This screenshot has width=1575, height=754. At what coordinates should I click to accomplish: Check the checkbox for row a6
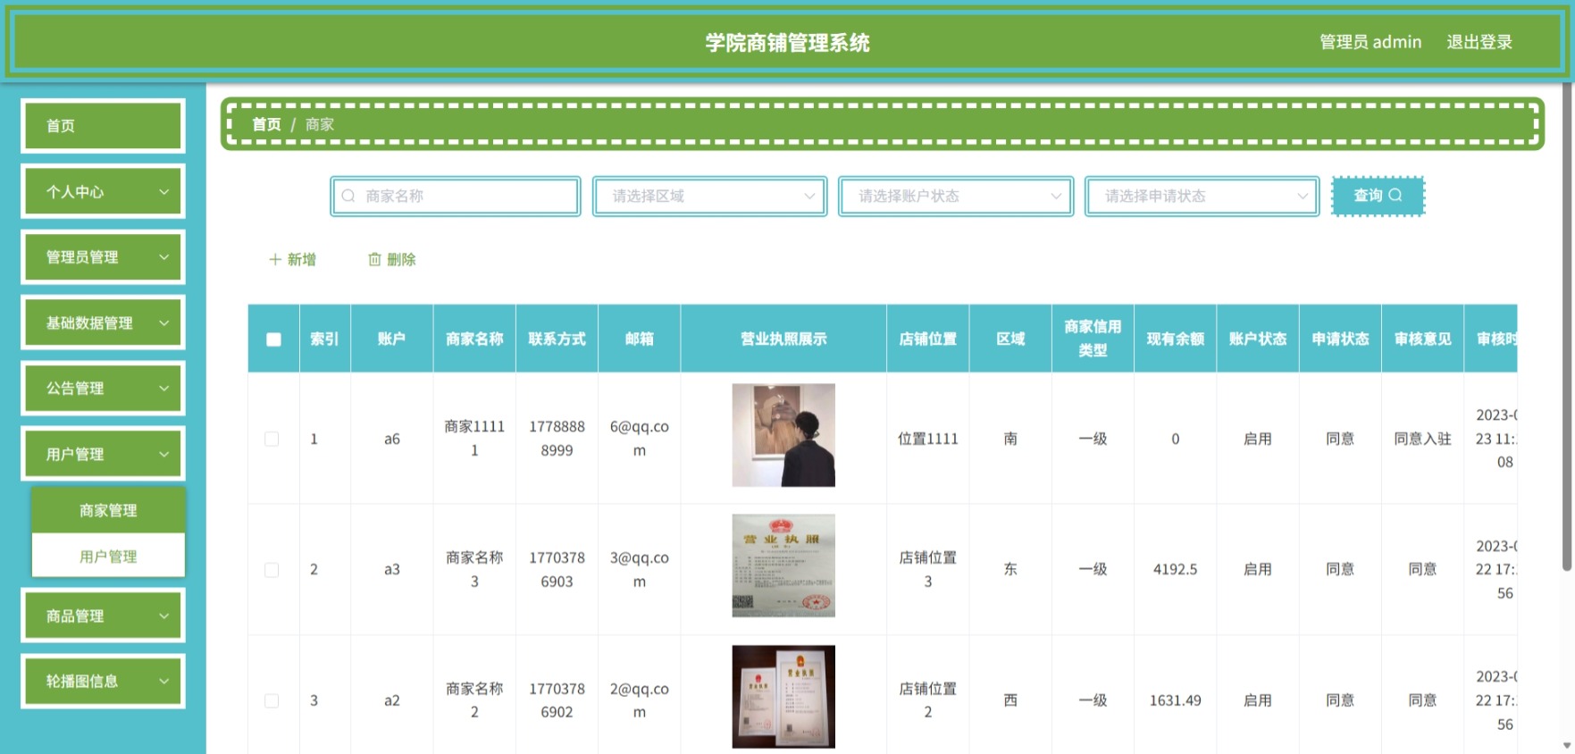[x=272, y=439]
